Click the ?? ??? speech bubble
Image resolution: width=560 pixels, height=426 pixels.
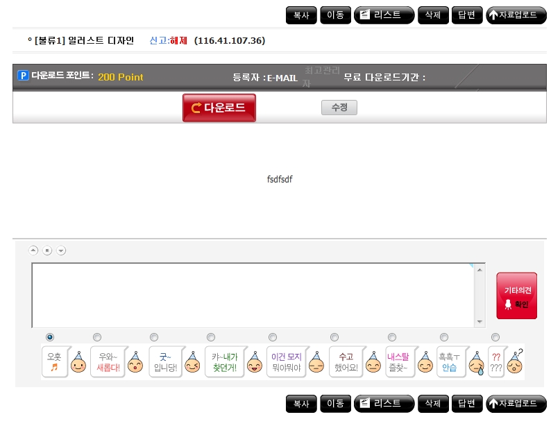tap(497, 361)
